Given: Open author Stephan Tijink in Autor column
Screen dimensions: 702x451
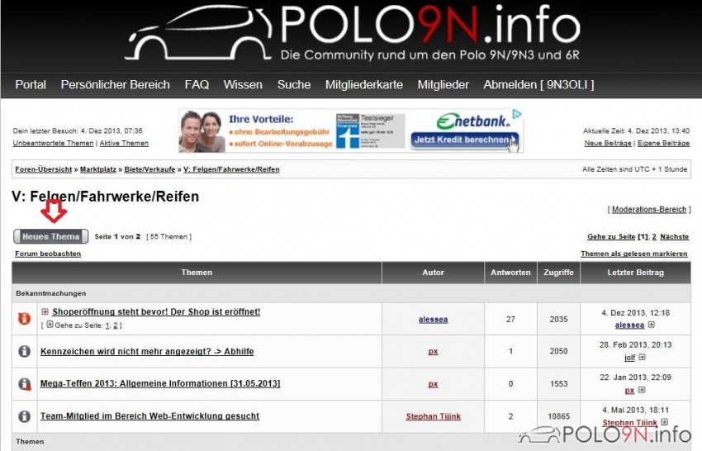Looking at the screenshot, I should [x=433, y=416].
